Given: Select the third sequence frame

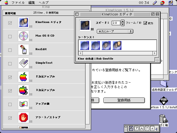Looking at the screenshot, I should pyautogui.click(x=106, y=45).
